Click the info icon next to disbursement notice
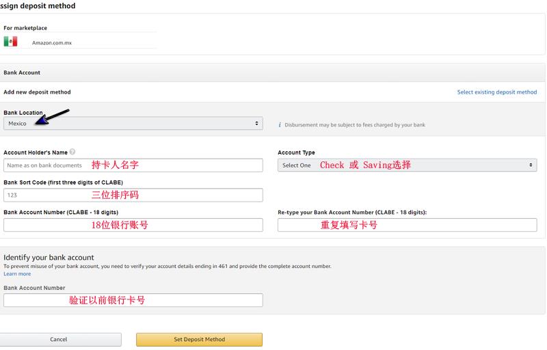 click(x=280, y=125)
